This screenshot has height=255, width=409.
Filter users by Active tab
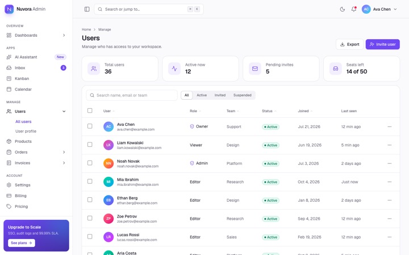pos(202,95)
